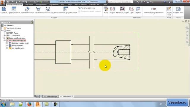Open Windows Explorer from the taskbar

(x=12, y=104)
